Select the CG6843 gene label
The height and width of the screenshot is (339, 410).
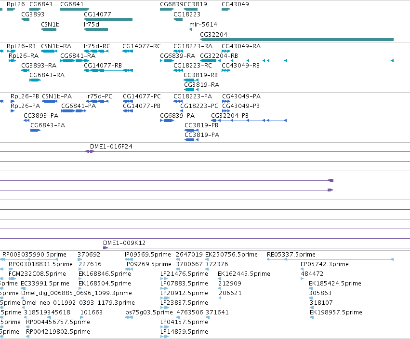pyautogui.click(x=41, y=4)
